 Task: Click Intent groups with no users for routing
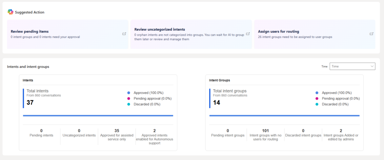point(265,135)
